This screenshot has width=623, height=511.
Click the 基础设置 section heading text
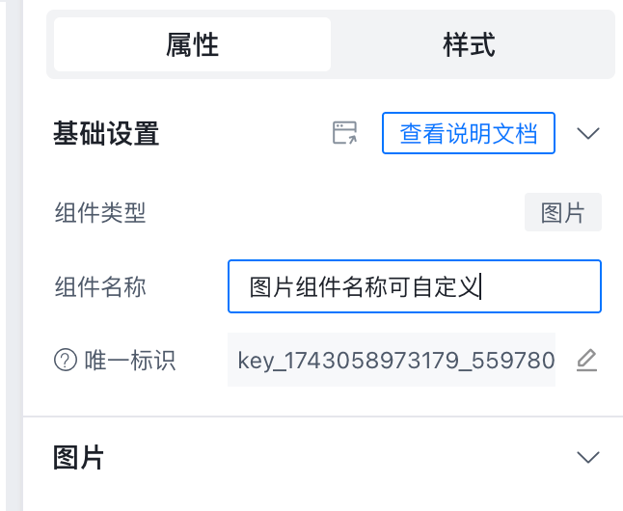(106, 133)
